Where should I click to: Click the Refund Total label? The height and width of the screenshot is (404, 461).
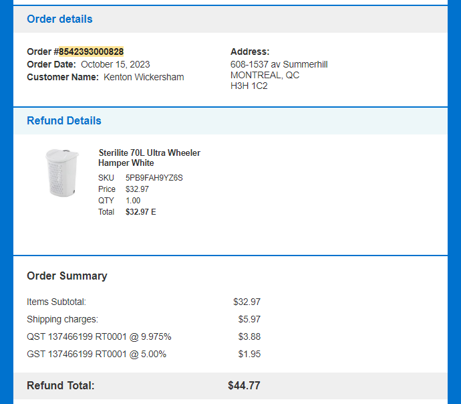(61, 385)
